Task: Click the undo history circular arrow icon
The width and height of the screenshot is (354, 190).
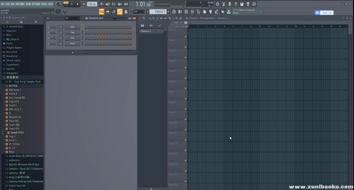Action: 217,4
